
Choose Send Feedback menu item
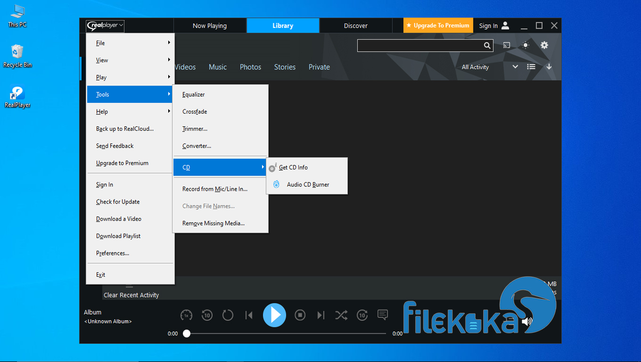(130, 146)
